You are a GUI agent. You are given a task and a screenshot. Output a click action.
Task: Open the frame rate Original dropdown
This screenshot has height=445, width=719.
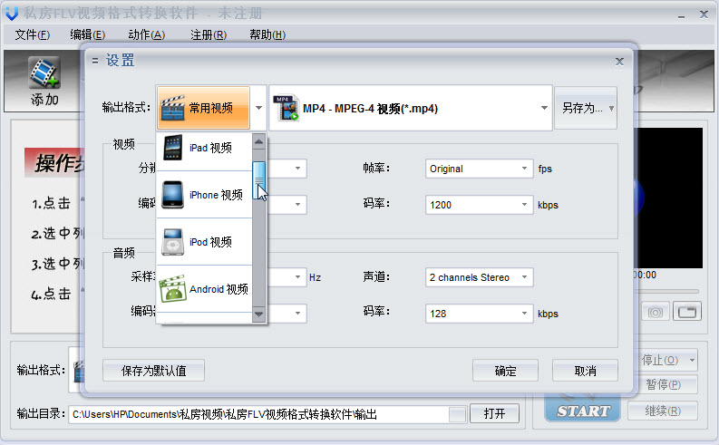[524, 169]
